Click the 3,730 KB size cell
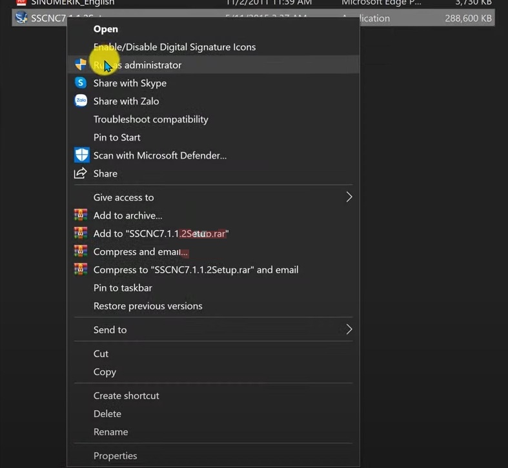The width and height of the screenshot is (508, 468). [x=473, y=3]
